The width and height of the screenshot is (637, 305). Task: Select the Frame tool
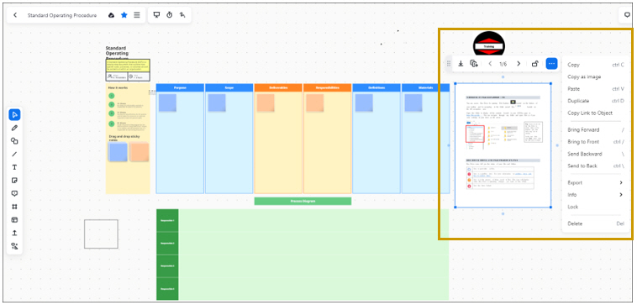pos(14,207)
